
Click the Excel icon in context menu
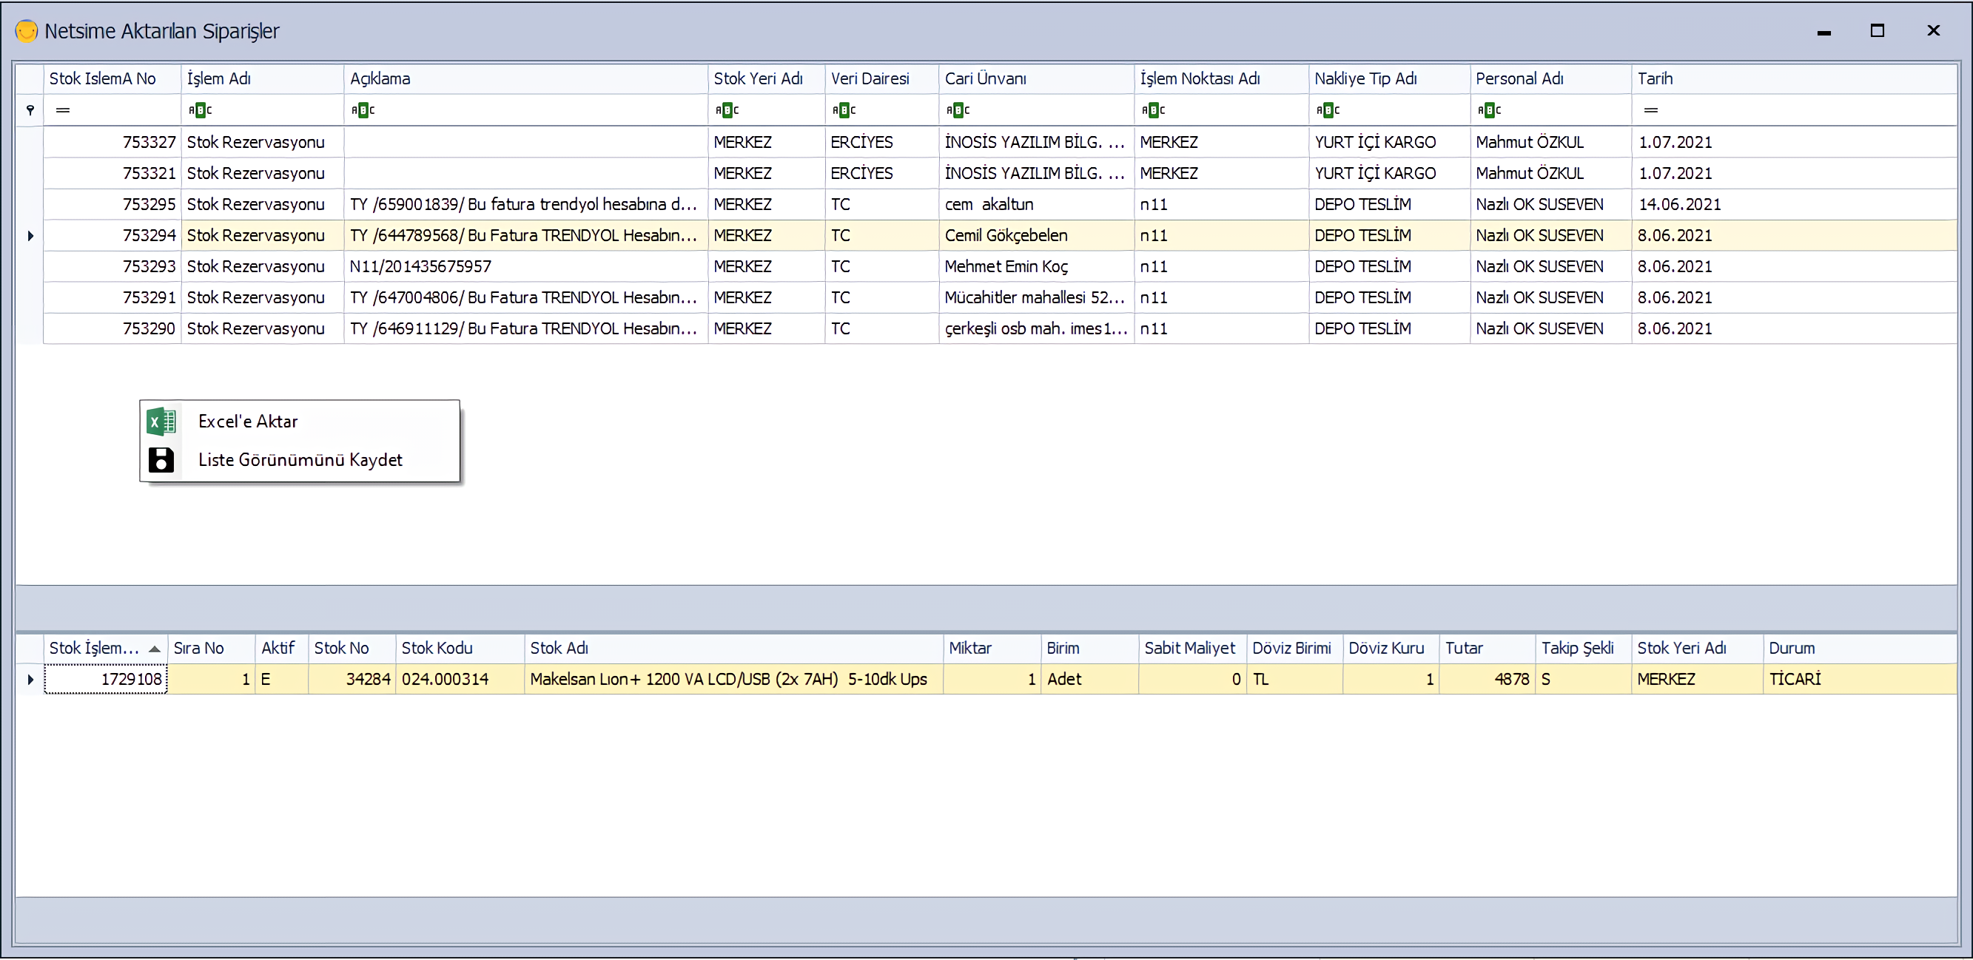click(161, 422)
